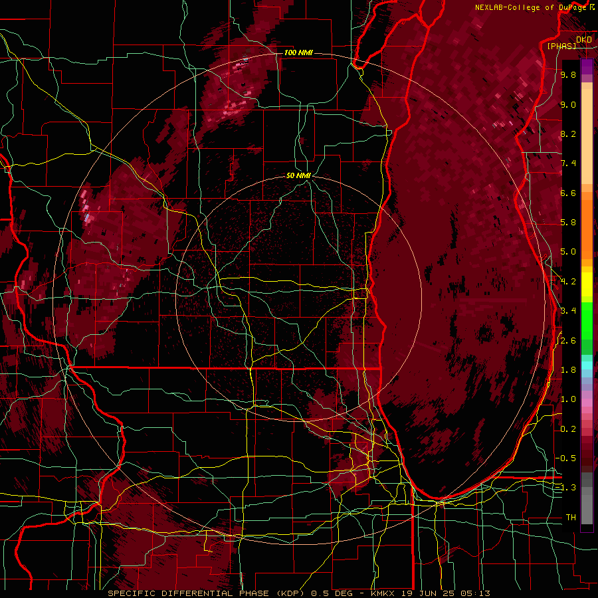Viewport: 598px width, 598px height.
Task: Click the TH threshold label
Action: 571,518
